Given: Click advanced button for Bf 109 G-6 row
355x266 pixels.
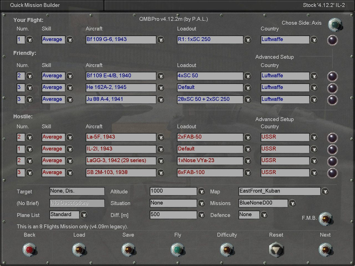Looking at the screenshot, I should pyautogui.click(x=332, y=40).
